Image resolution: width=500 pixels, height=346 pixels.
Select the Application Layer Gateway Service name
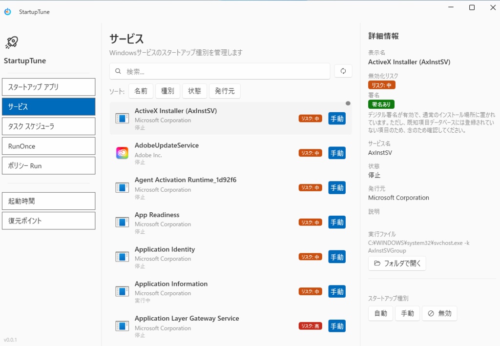[x=187, y=318]
